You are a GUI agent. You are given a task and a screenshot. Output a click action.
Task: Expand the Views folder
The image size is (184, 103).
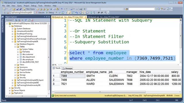tap(15, 65)
